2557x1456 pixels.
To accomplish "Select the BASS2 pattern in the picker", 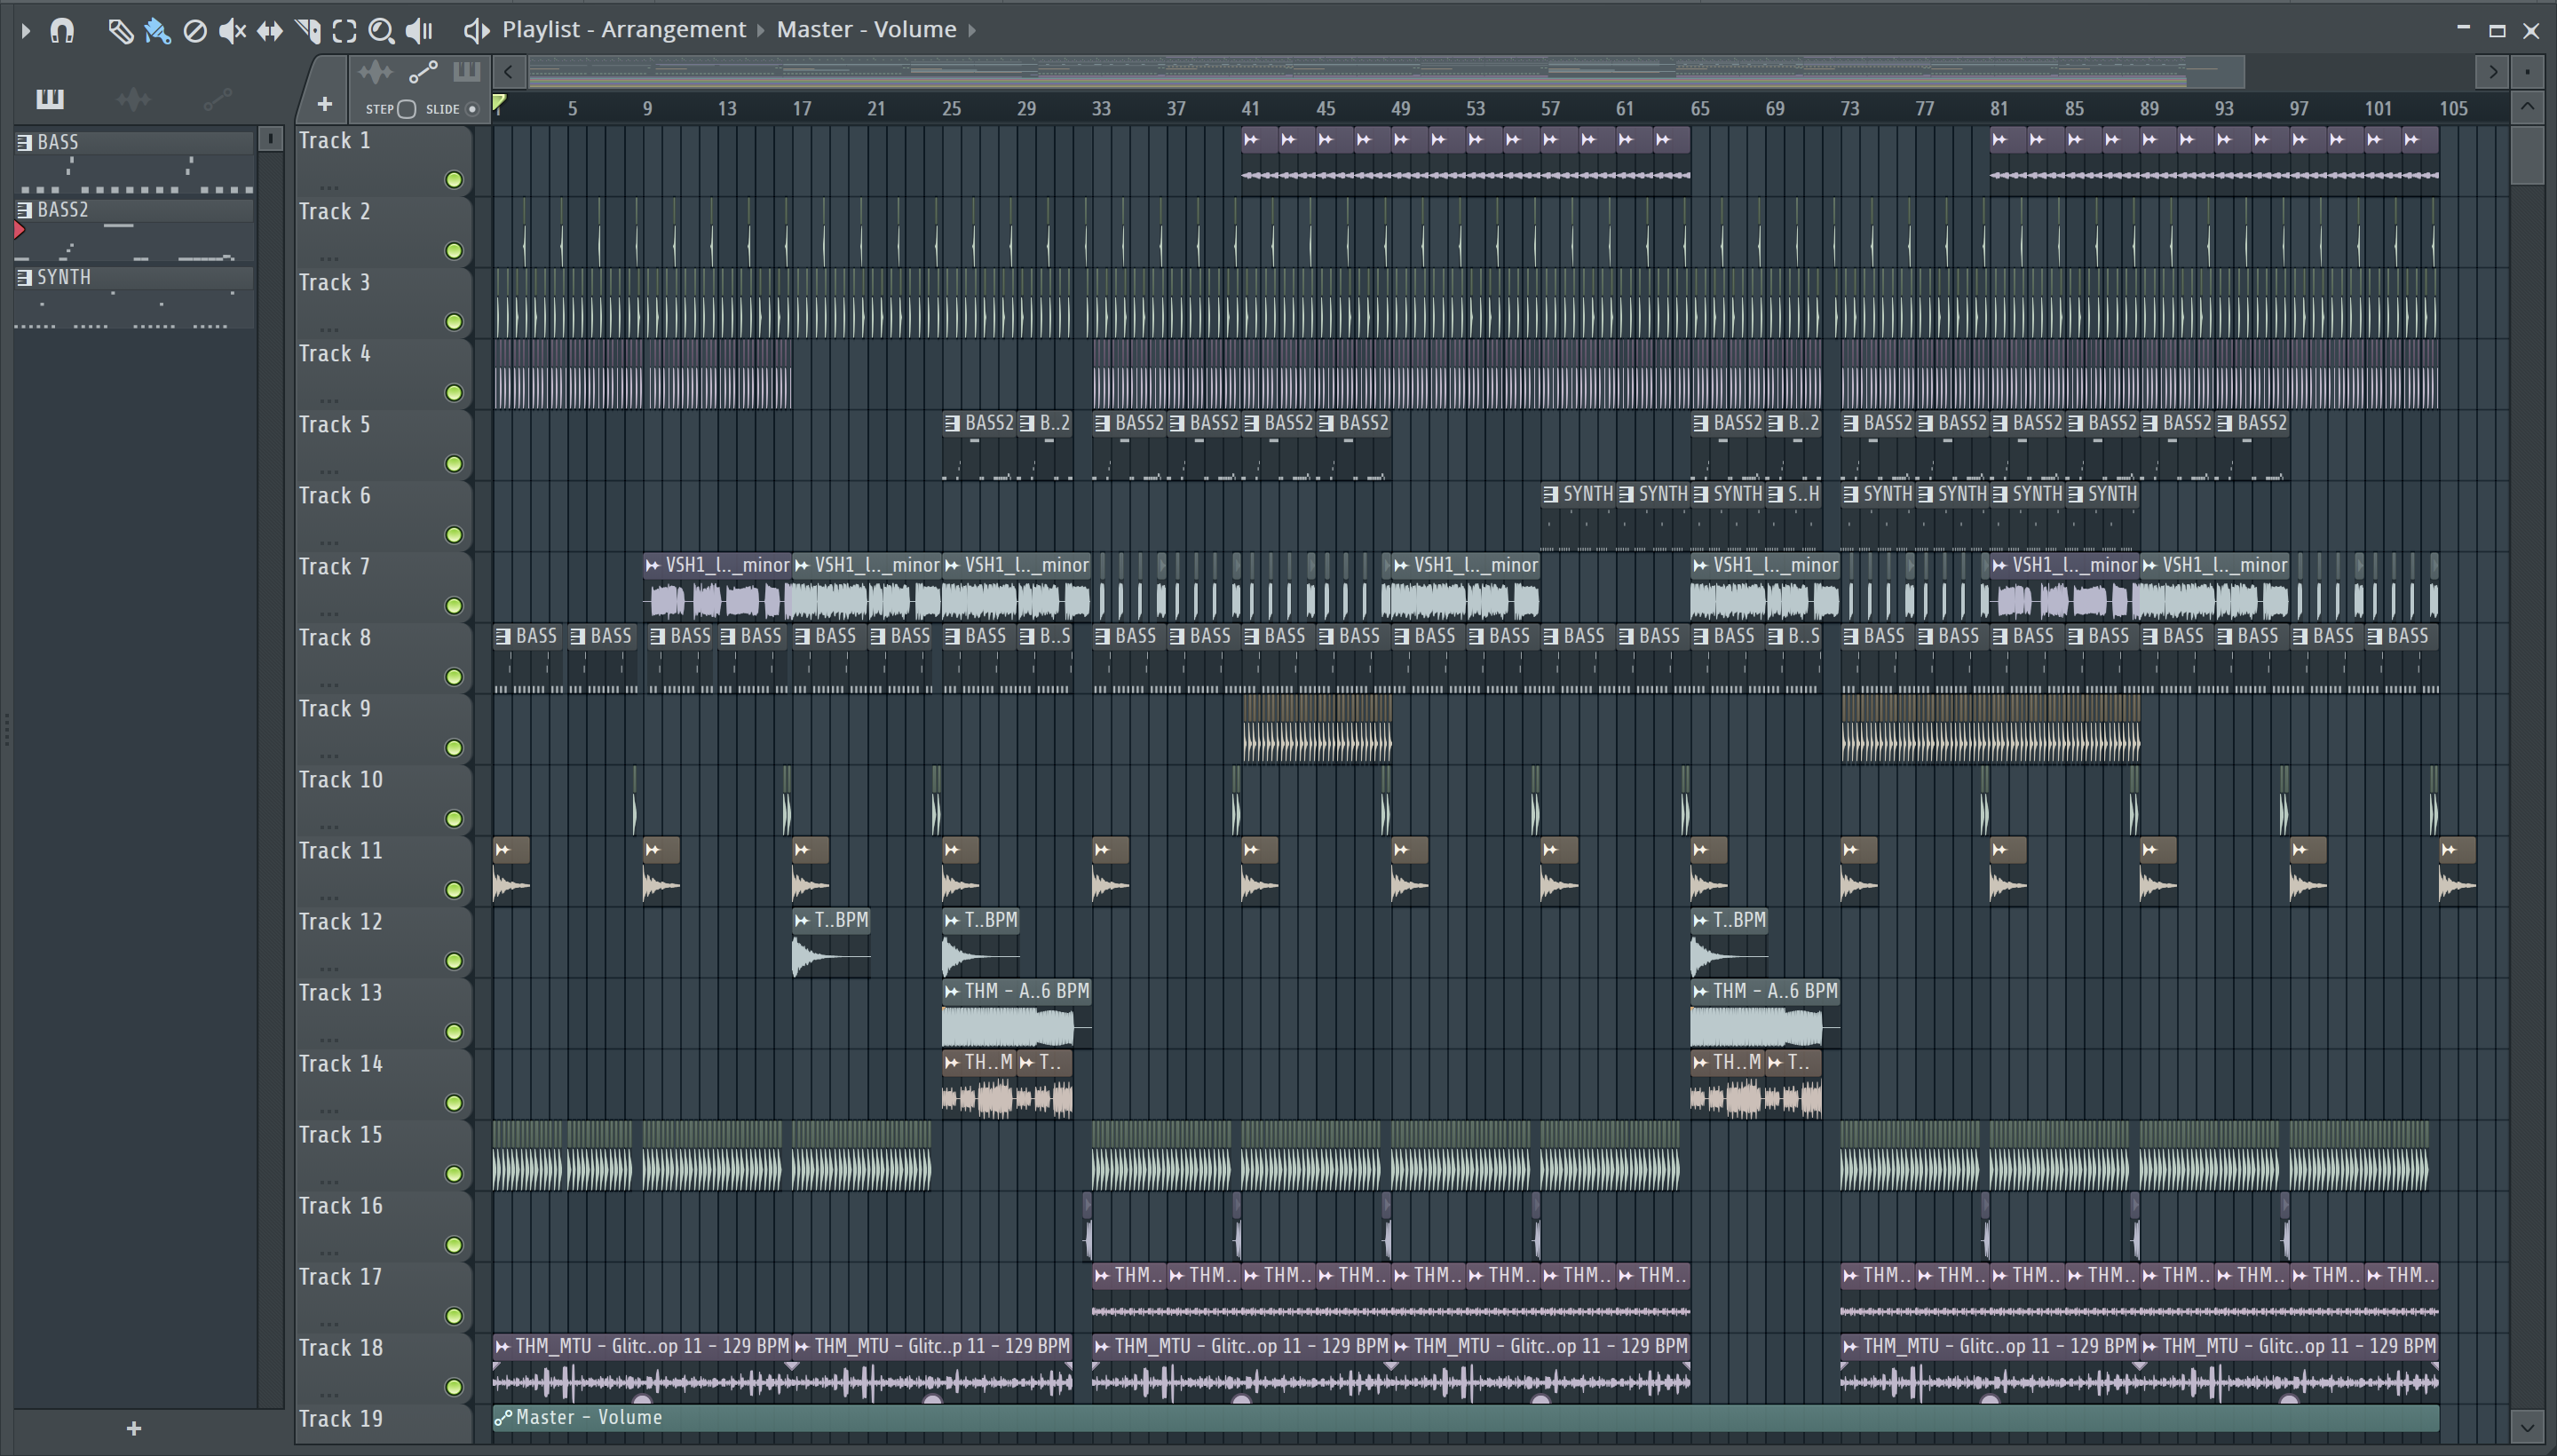I will (x=64, y=210).
